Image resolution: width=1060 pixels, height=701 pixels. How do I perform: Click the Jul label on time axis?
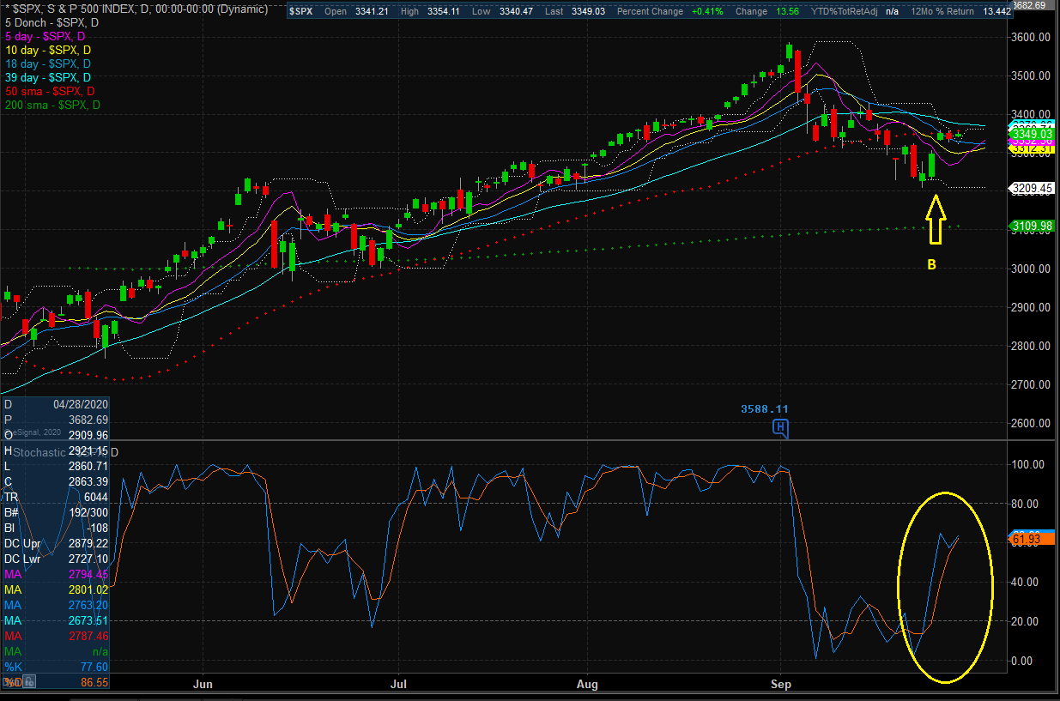[x=397, y=686]
